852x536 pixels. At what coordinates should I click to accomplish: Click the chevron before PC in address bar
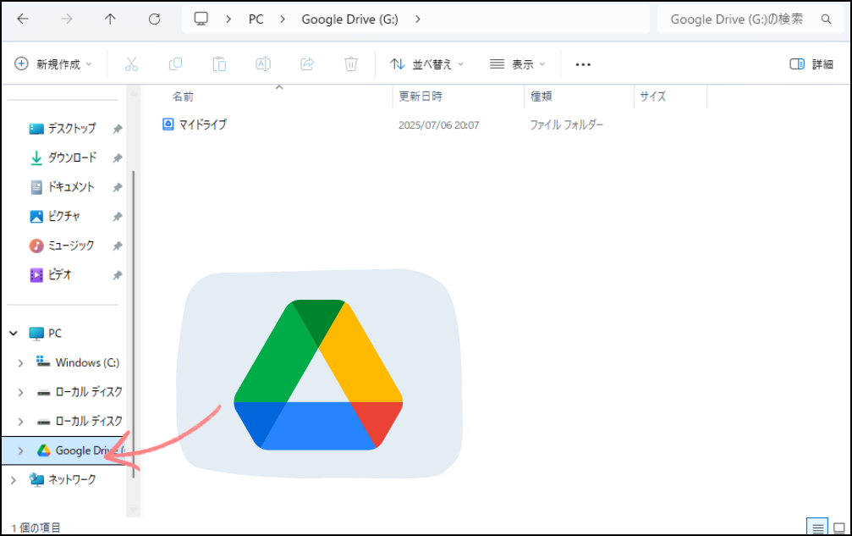[228, 19]
